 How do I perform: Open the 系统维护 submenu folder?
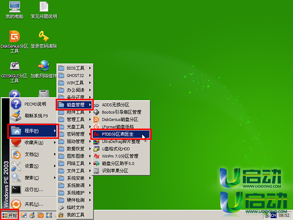(75, 193)
